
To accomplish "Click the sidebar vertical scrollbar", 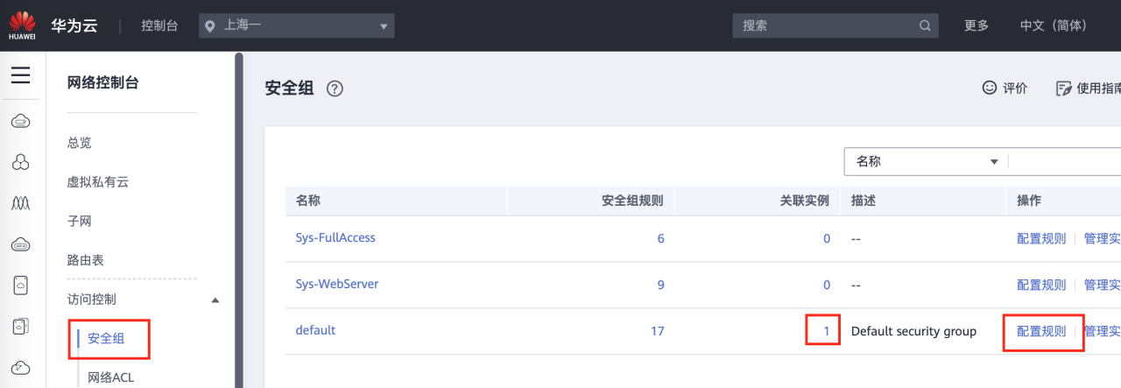I will click(239, 219).
